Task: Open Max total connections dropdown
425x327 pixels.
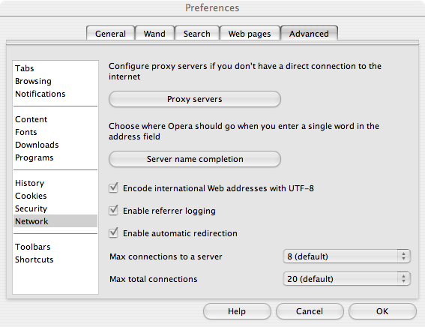Action: (x=346, y=279)
